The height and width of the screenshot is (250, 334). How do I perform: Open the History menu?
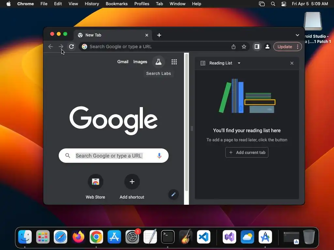[92, 4]
